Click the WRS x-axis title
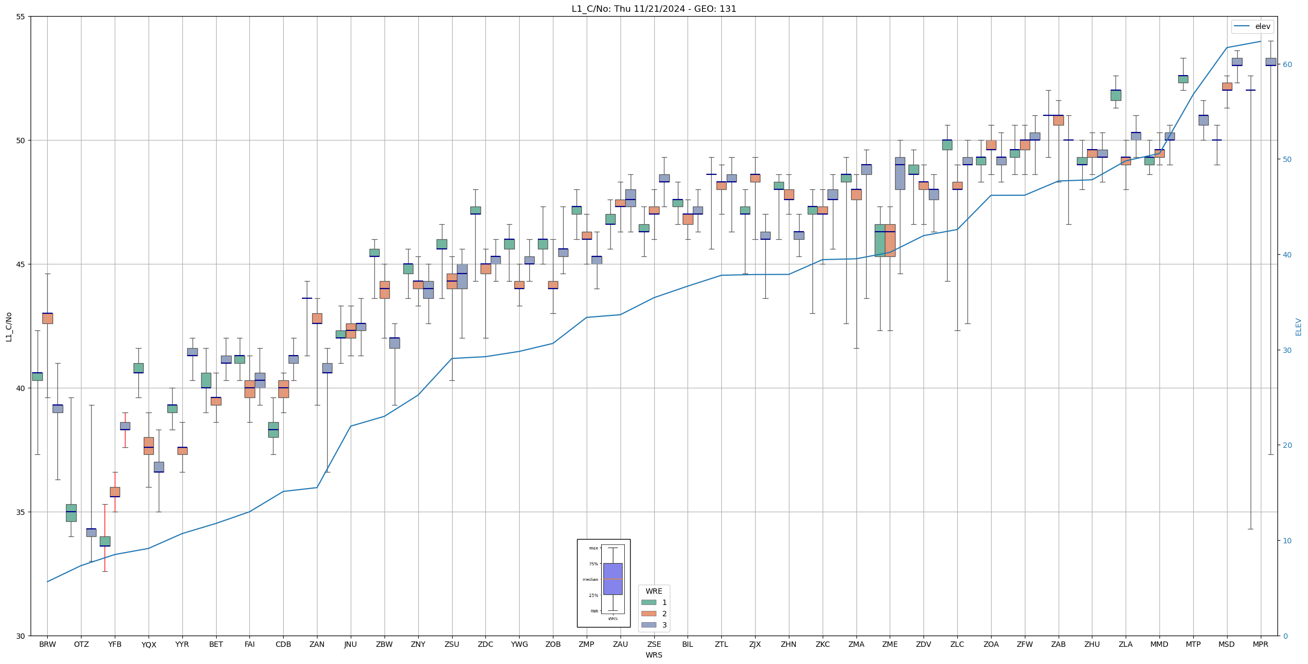 click(x=654, y=655)
